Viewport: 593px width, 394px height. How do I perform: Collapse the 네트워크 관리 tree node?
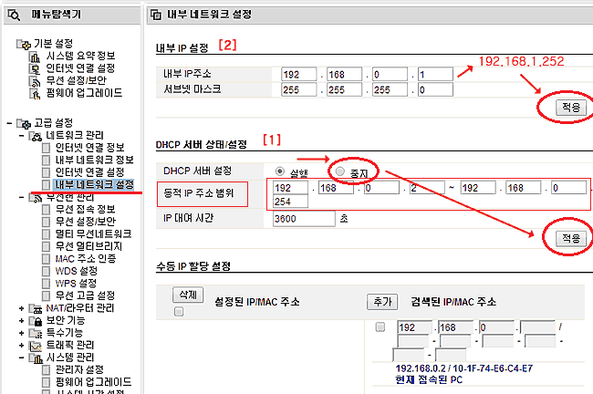[22, 136]
